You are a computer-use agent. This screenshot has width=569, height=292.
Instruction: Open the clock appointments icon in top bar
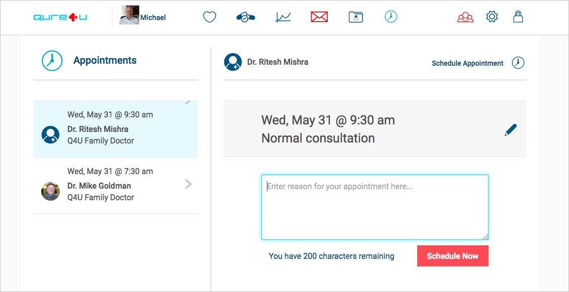coord(391,17)
